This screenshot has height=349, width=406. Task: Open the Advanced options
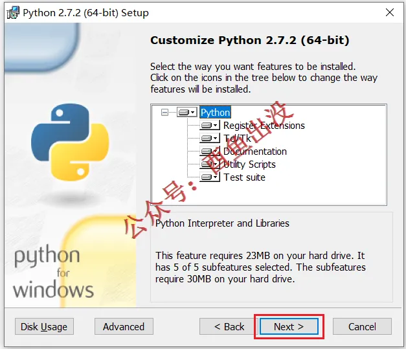[124, 326]
